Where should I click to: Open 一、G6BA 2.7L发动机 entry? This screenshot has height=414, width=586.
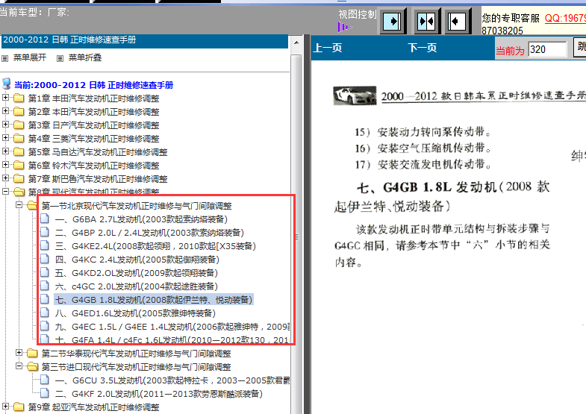[141, 219]
